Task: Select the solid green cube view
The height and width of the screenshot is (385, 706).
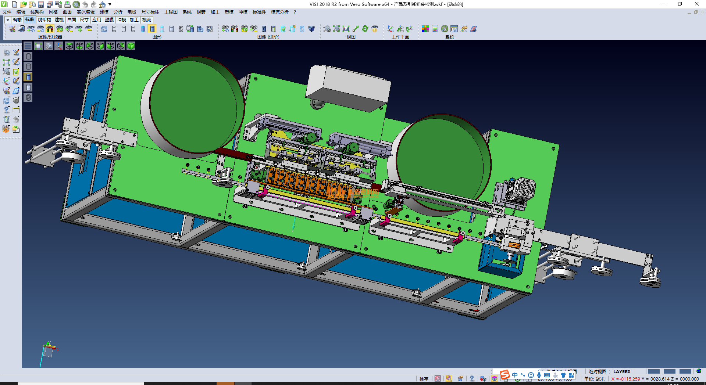Action: pos(131,46)
